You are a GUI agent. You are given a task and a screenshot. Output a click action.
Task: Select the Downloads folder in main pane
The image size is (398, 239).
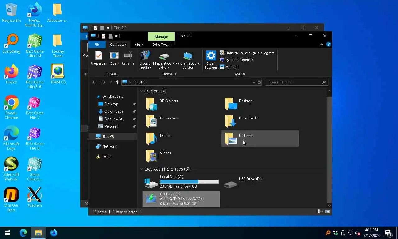click(260, 121)
